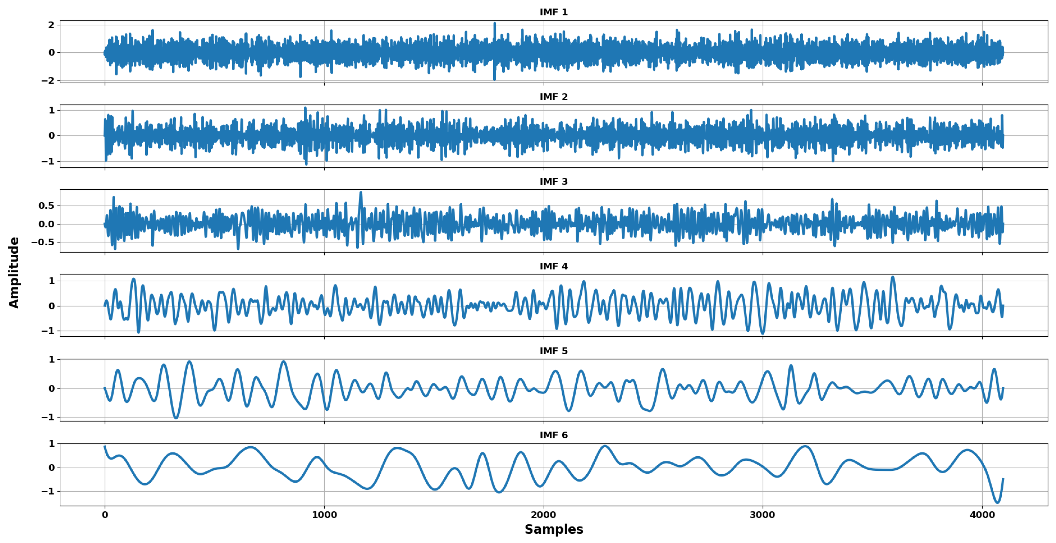Click the −2 y-tick label of IMF 1
The width and height of the screenshot is (1056, 543).
[x=48, y=80]
